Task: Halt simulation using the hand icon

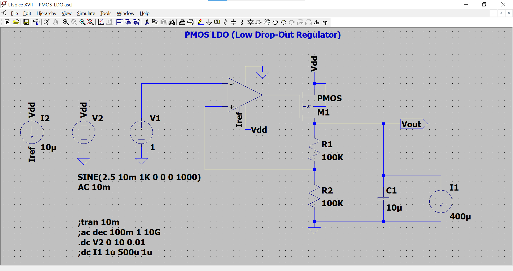Action: tap(55, 22)
